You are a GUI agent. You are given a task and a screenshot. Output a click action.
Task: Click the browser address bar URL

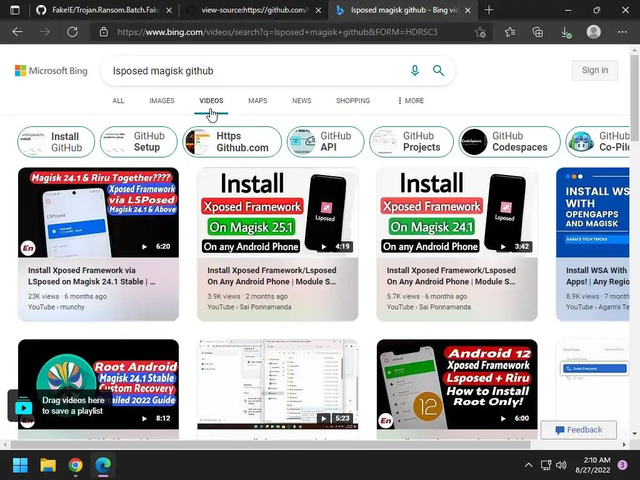pyautogui.click(x=277, y=32)
